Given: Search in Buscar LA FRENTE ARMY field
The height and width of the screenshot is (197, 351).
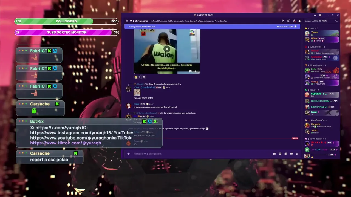Looking at the screenshot, I should (x=321, y=21).
